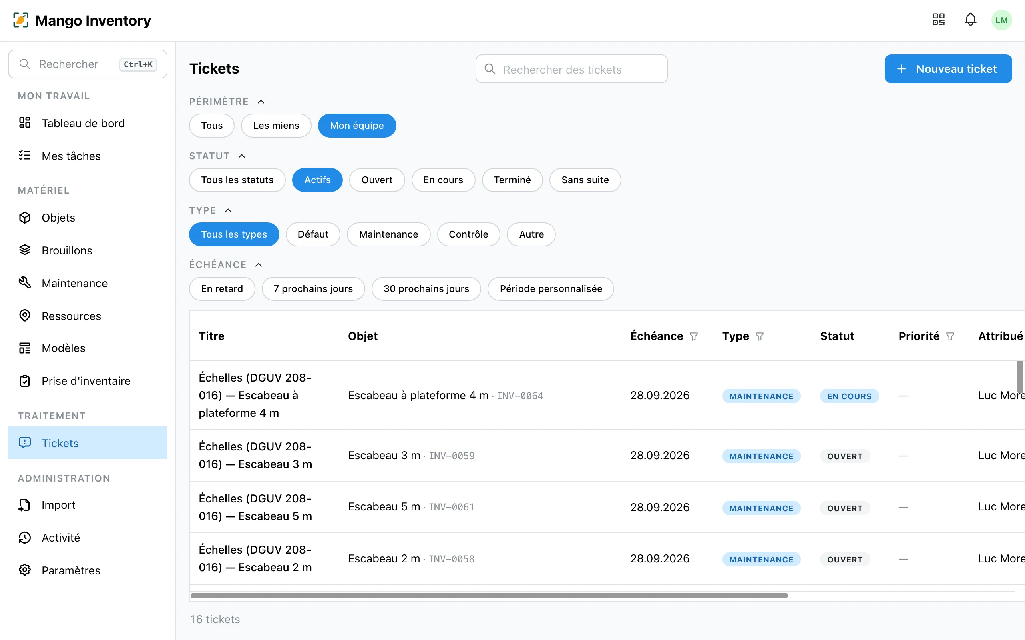
Task: Click the Tableau de bord dashboard icon
Action: pos(25,123)
